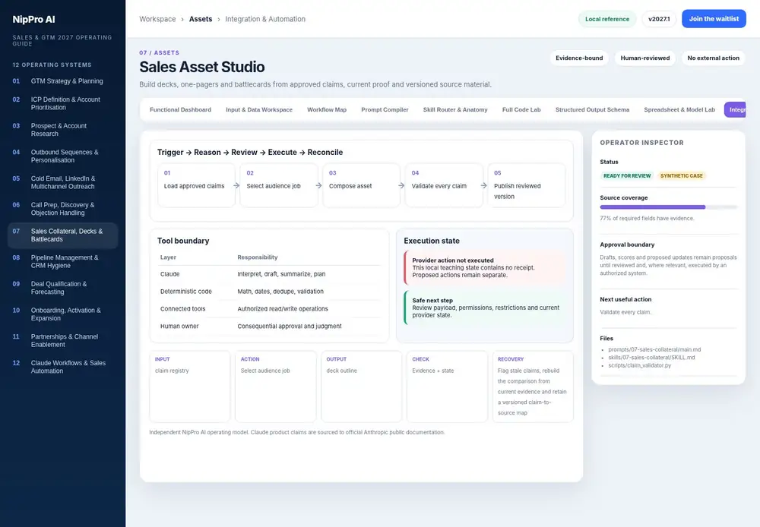Click the READY FOR REVIEW status badge
760x527 pixels.
tap(627, 176)
